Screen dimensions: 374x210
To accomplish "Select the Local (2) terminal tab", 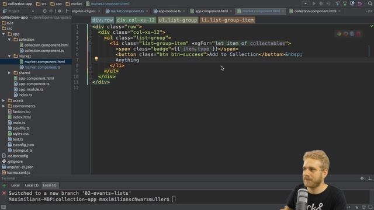I will pos(49,185).
